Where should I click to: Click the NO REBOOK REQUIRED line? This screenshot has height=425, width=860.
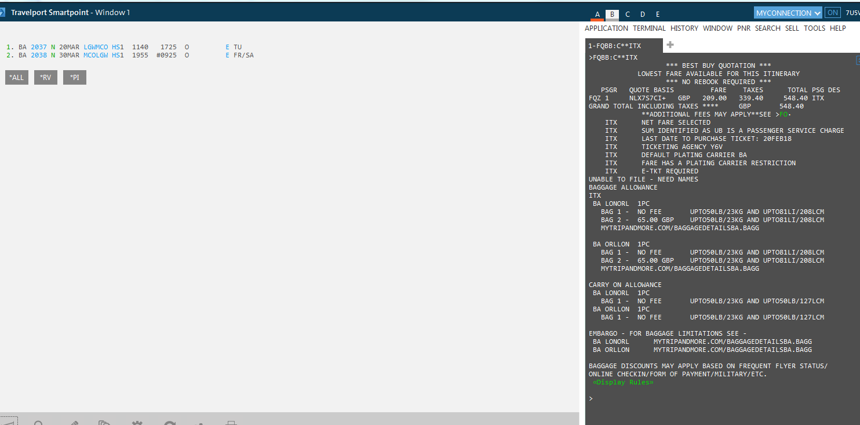point(719,82)
